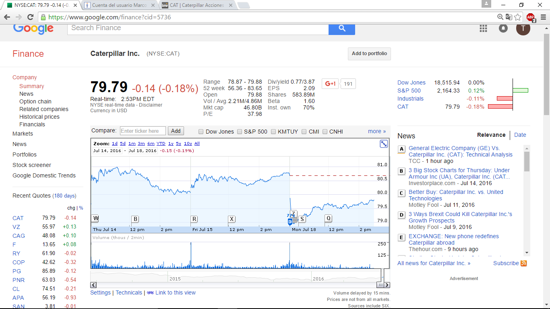Check the CMI comparison checkbox

tap(304, 132)
